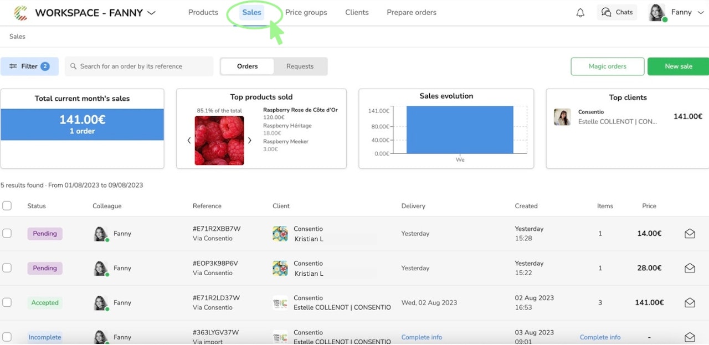Open the notifications bell icon

[x=580, y=13]
